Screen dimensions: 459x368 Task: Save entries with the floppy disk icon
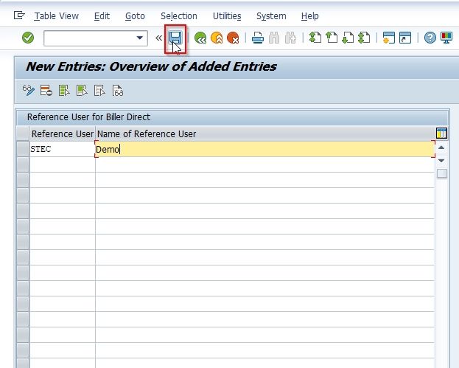point(175,38)
